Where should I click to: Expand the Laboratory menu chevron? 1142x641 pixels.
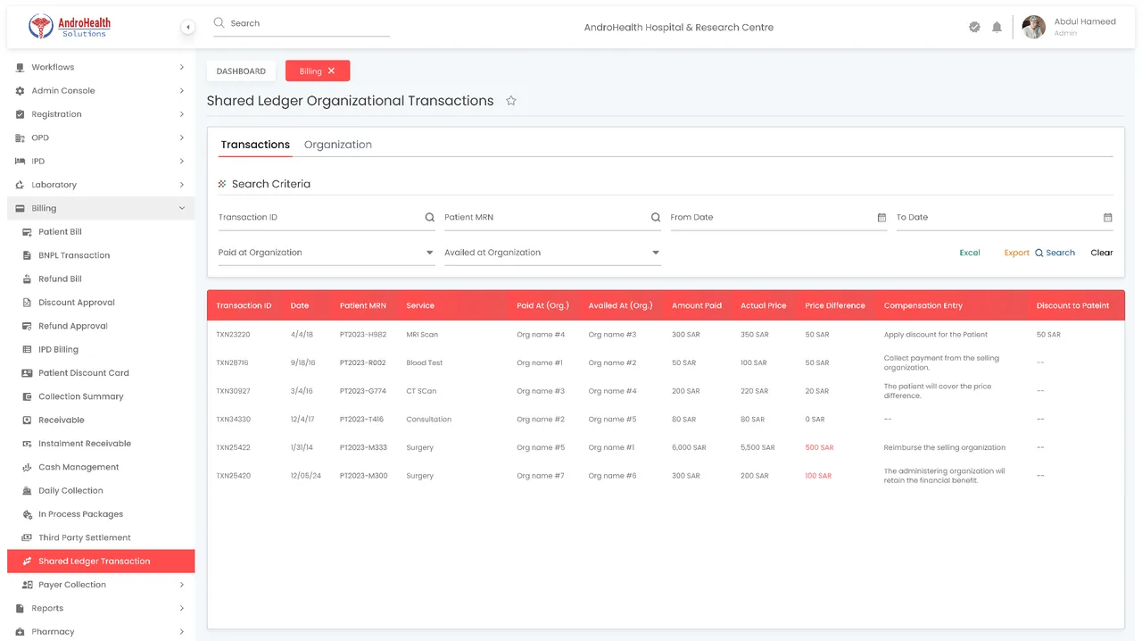point(181,185)
